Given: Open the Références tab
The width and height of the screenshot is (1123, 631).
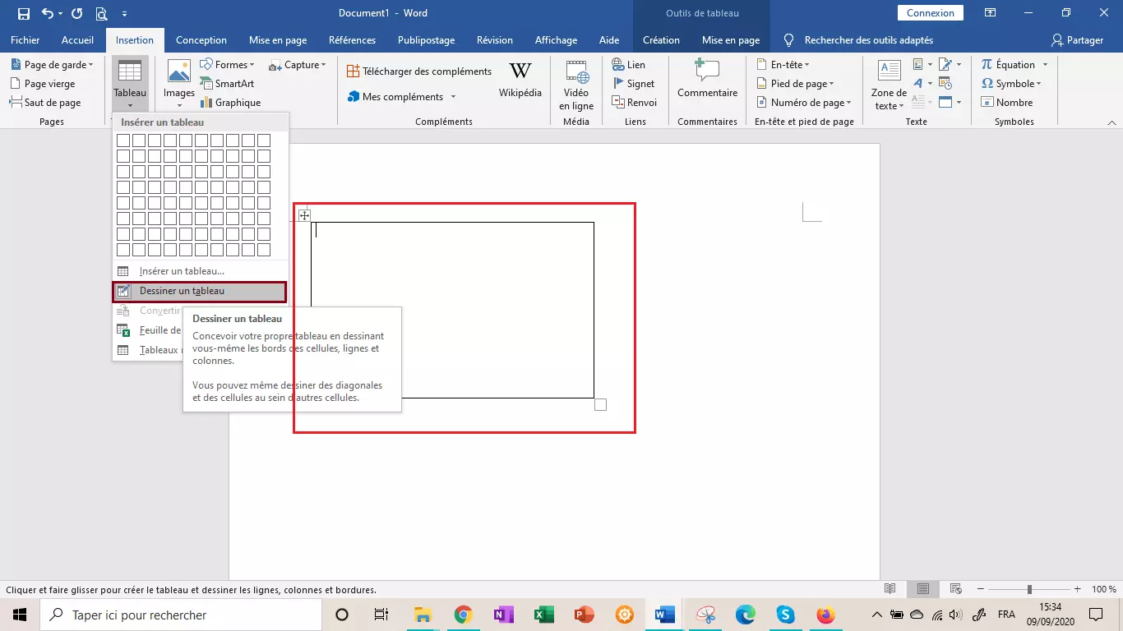Looking at the screenshot, I should coord(352,40).
